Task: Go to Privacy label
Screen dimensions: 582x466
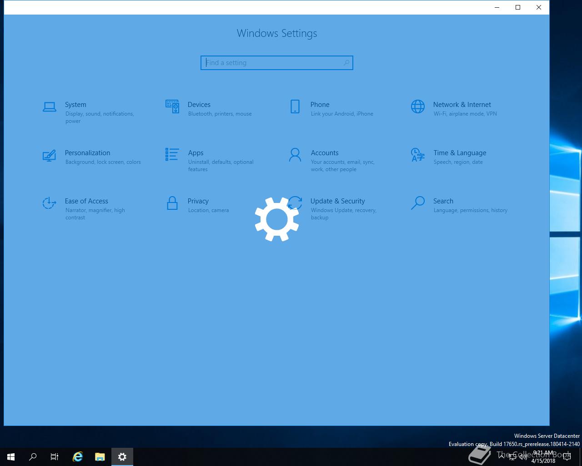Action: click(x=198, y=201)
